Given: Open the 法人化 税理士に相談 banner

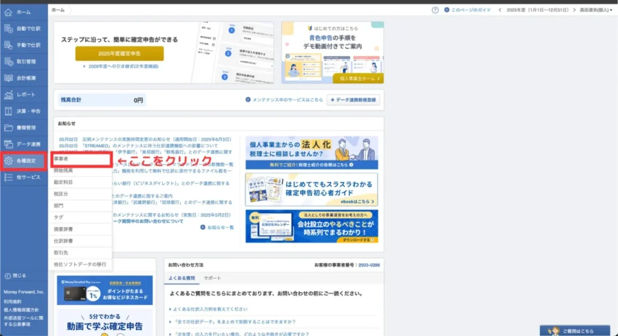Looking at the screenshot, I should (311, 153).
